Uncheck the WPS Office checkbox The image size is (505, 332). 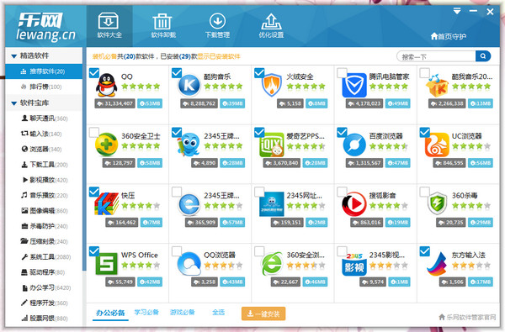tap(94, 251)
